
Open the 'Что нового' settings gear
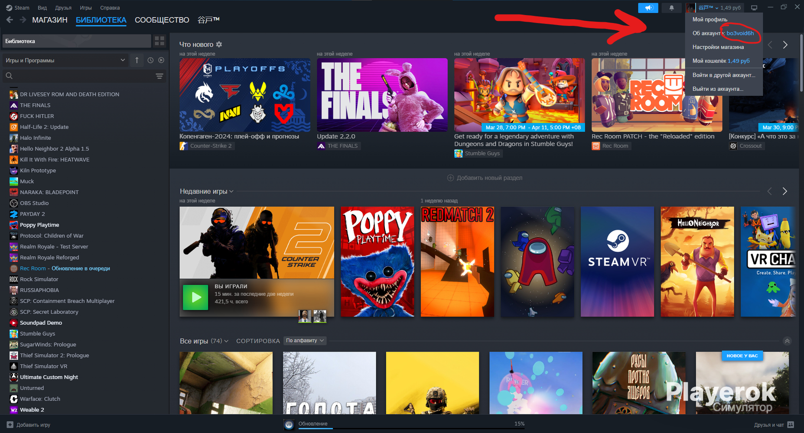click(x=219, y=44)
